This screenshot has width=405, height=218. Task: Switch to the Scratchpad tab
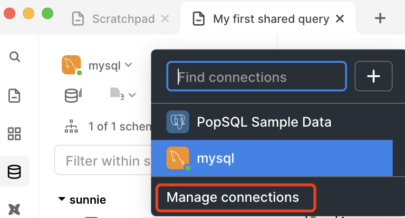tap(123, 19)
